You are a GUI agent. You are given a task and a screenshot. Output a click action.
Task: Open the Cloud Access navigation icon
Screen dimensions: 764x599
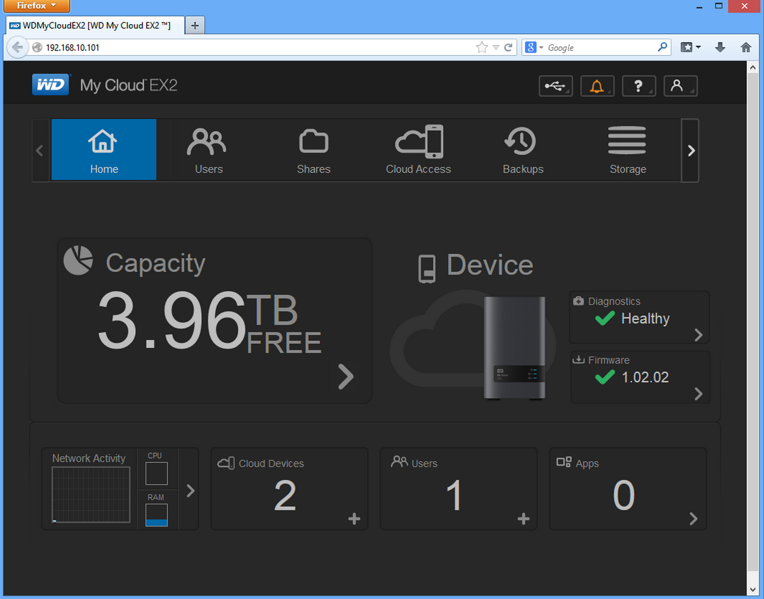point(418,149)
